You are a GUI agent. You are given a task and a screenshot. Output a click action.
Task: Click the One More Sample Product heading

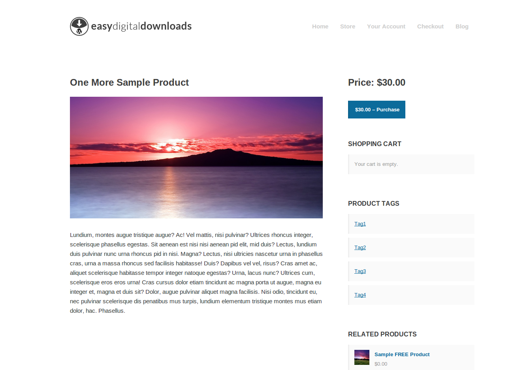129,83
